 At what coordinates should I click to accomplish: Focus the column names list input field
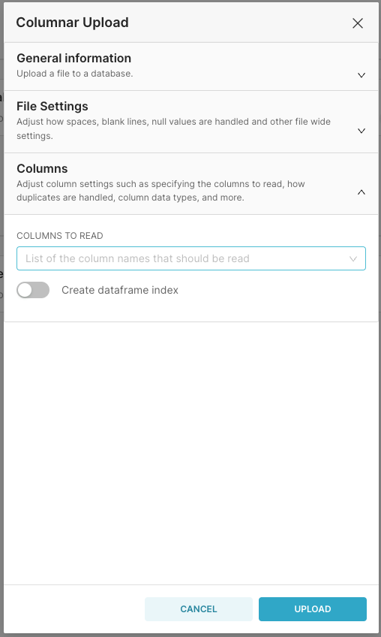(x=191, y=258)
